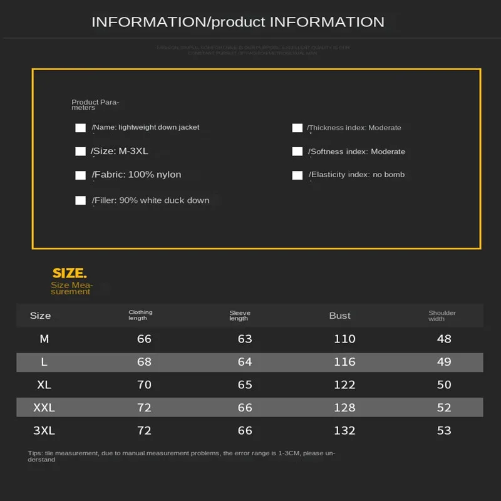Click the Product Parameters label
Viewport: 501px width, 501px height.
pos(95,105)
